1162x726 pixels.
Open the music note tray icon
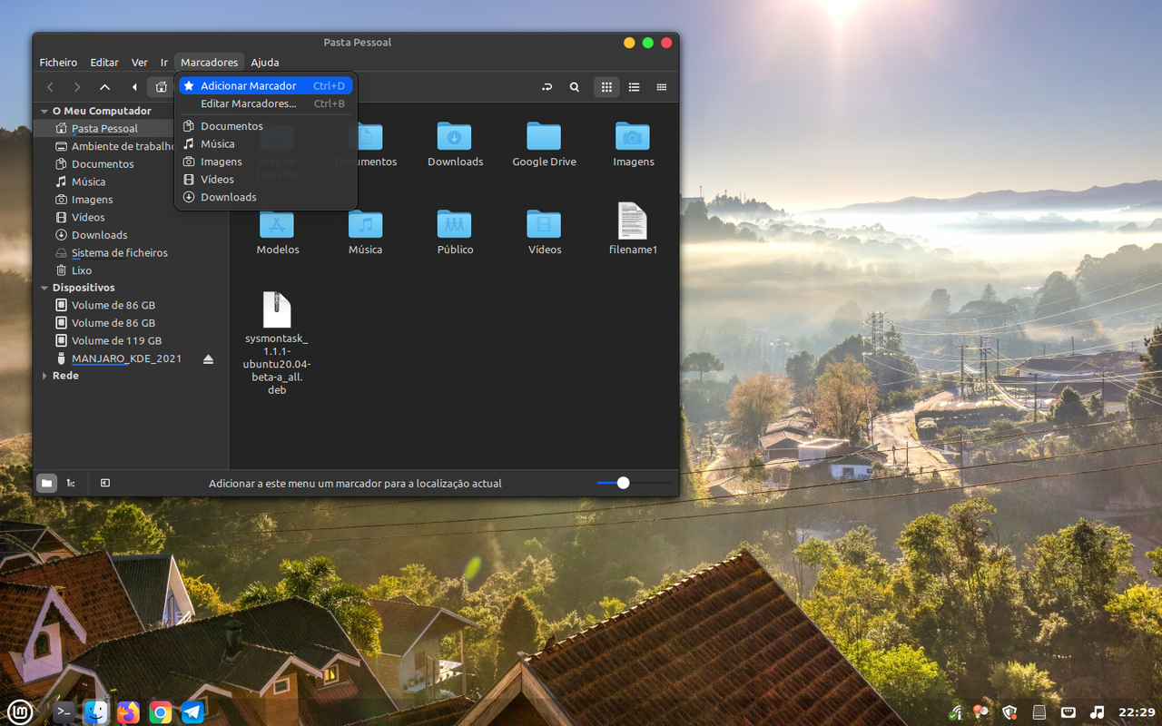point(1097,711)
